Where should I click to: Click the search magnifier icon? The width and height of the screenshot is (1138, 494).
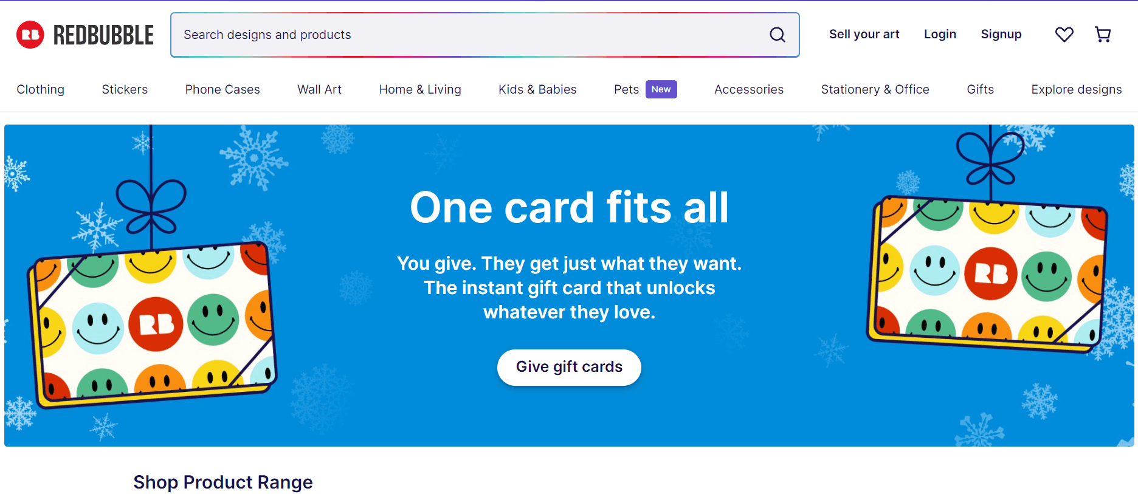(777, 35)
